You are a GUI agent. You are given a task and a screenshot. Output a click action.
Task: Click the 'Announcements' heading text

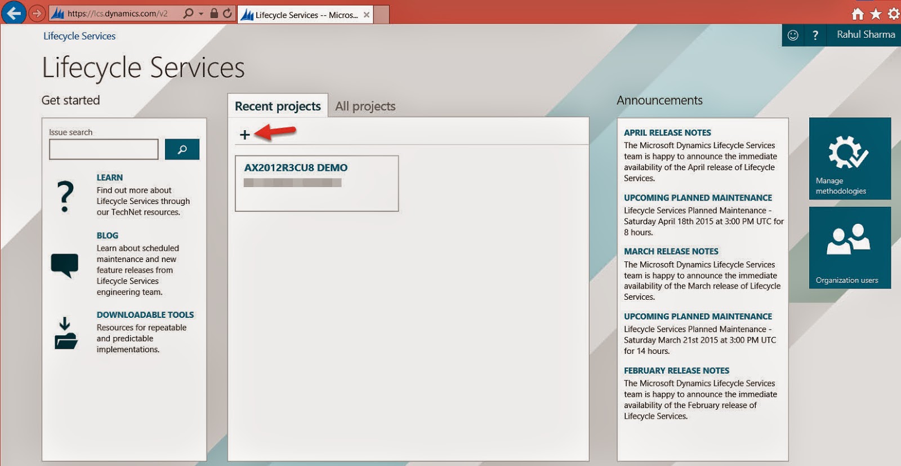click(659, 100)
